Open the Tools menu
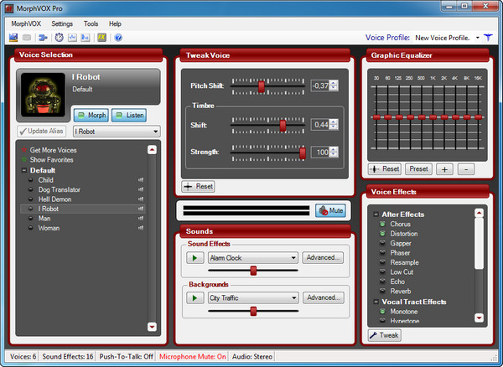 click(91, 23)
